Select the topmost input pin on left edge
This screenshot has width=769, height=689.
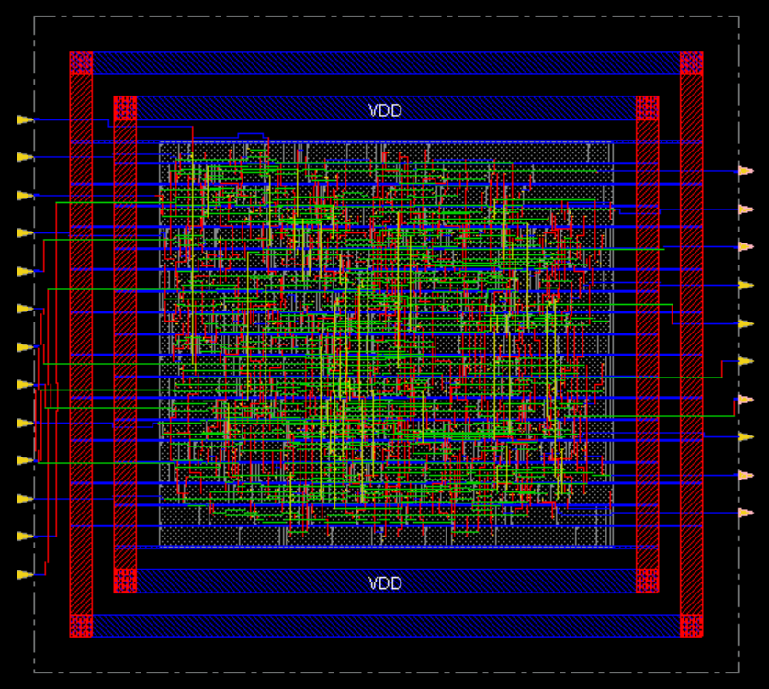25,119
